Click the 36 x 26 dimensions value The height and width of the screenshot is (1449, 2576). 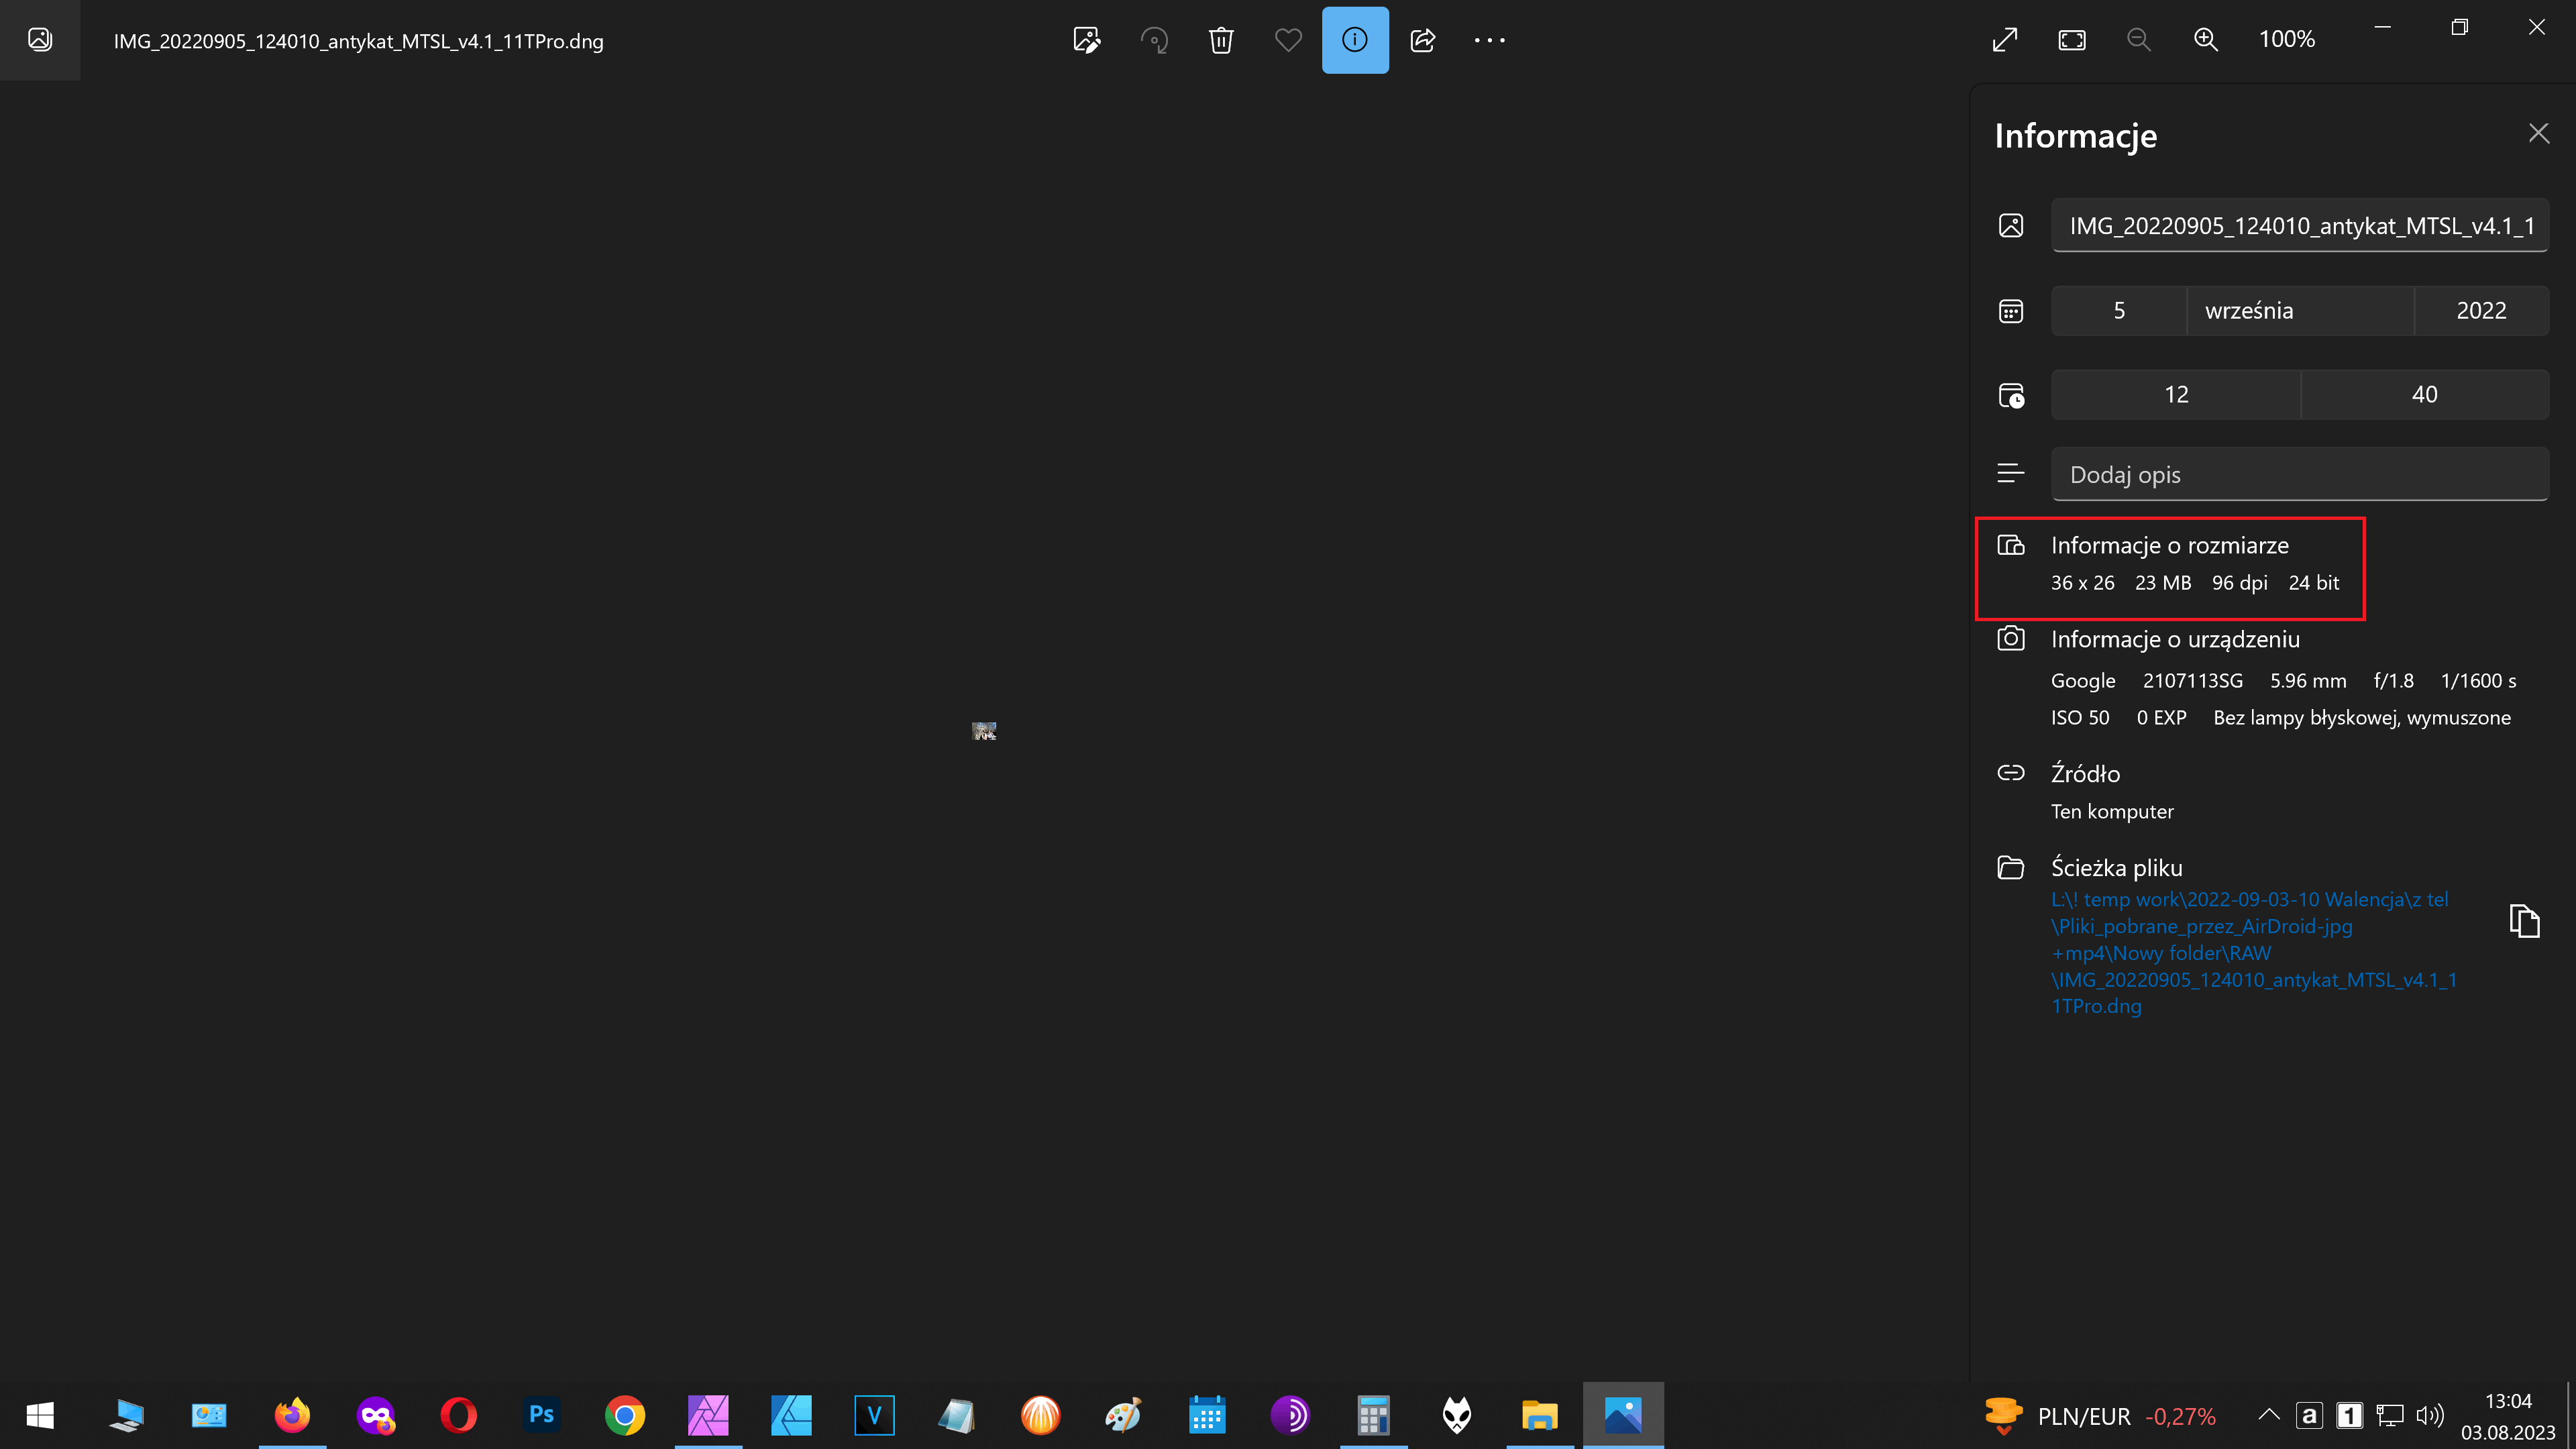pyautogui.click(x=2082, y=583)
